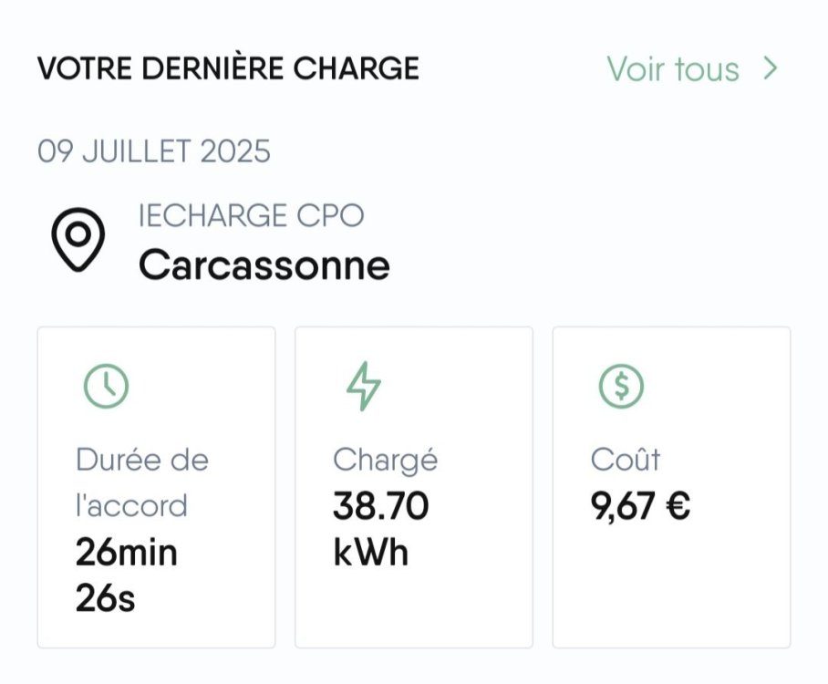This screenshot has height=684, width=828.
Task: Click the location pin icon
Action: coord(78,240)
